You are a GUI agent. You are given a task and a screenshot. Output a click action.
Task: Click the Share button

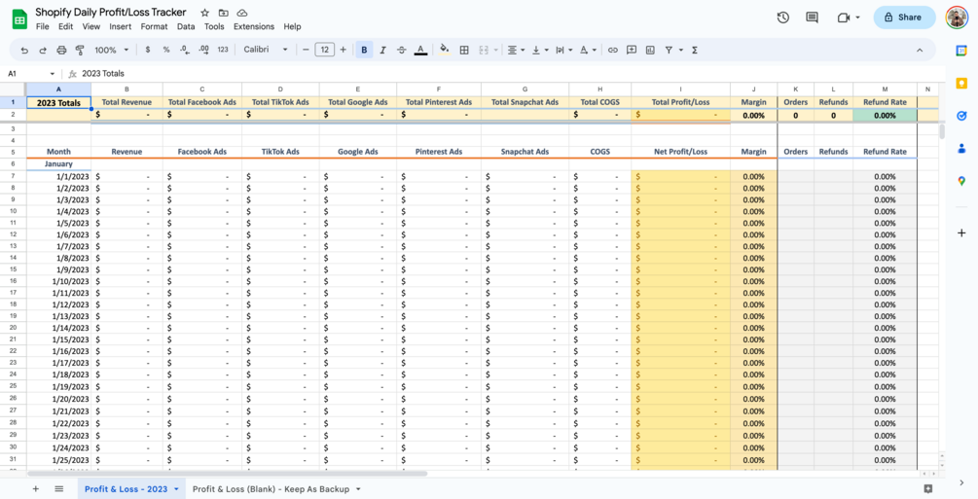904,18
